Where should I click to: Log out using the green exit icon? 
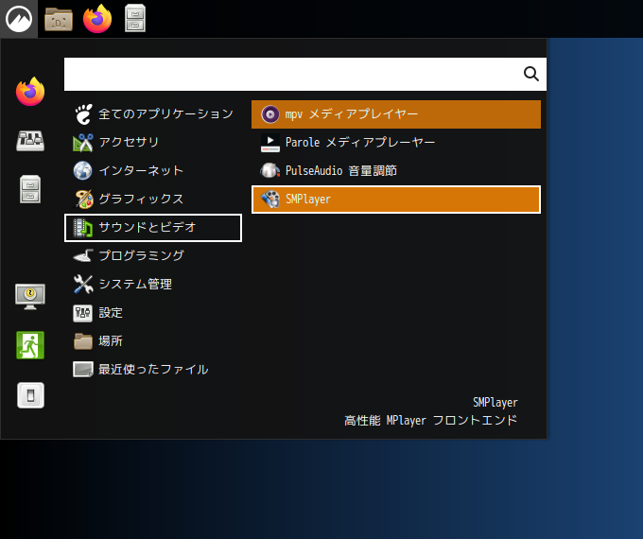pos(30,345)
